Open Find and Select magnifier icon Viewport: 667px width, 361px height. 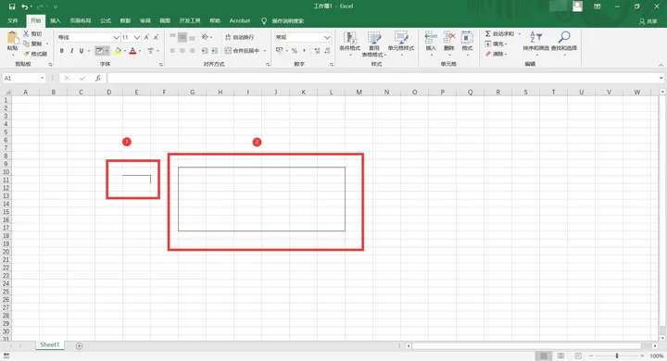click(564, 37)
